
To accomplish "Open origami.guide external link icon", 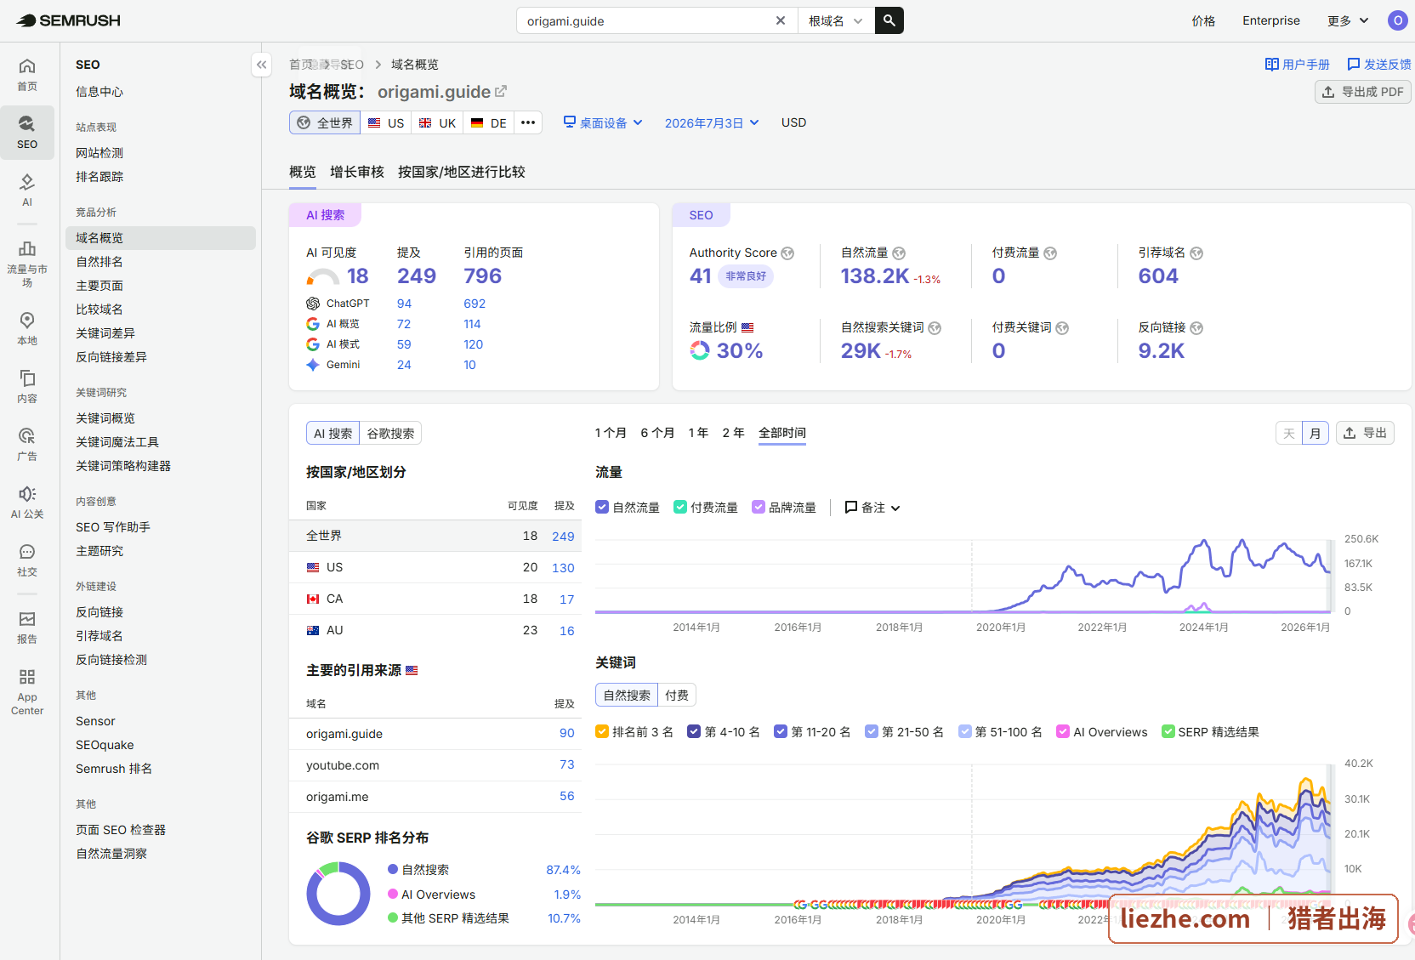I will 501,91.
